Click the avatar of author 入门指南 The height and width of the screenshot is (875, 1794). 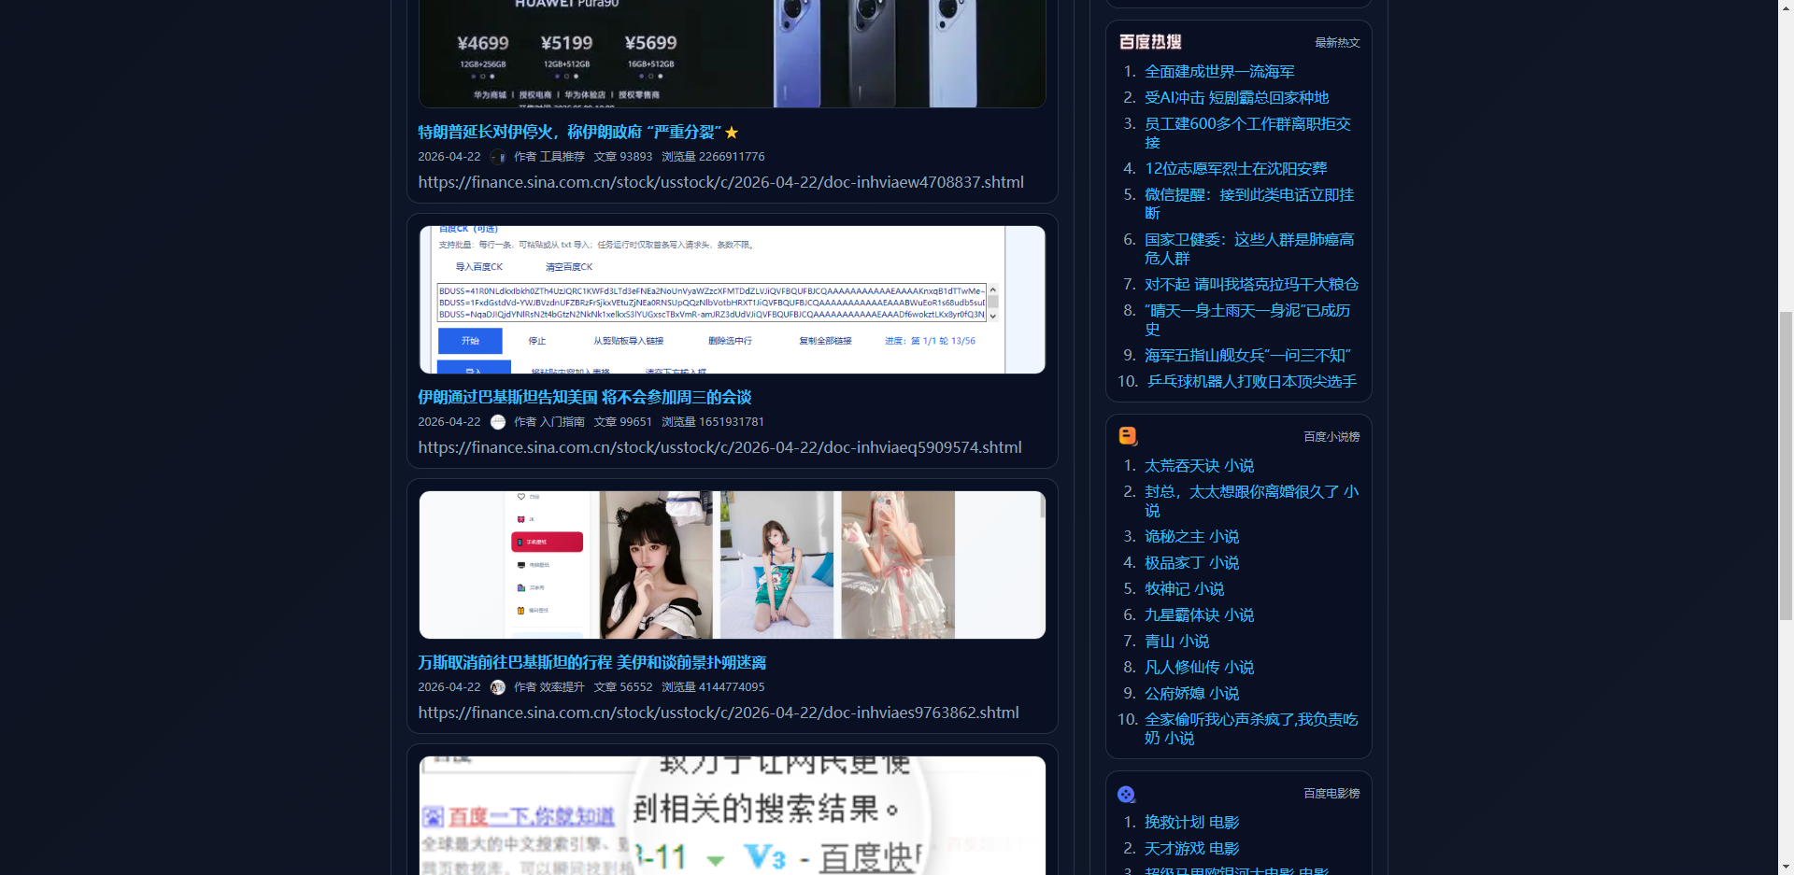click(x=498, y=422)
